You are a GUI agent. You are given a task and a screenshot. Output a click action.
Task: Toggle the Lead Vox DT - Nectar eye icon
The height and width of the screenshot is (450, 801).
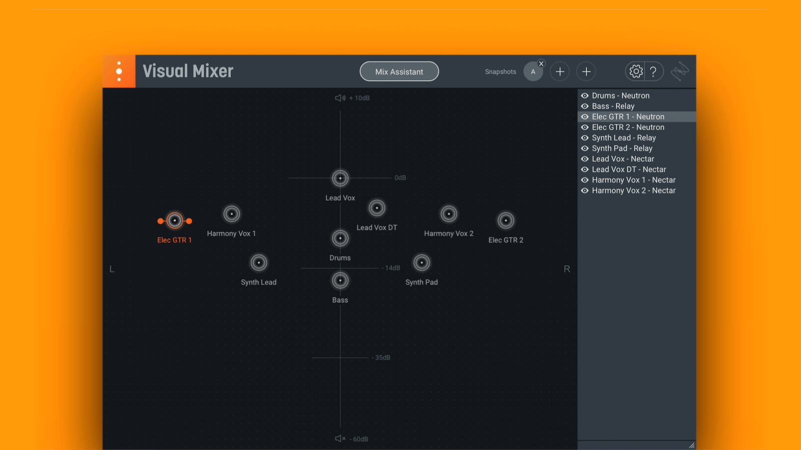(x=584, y=169)
